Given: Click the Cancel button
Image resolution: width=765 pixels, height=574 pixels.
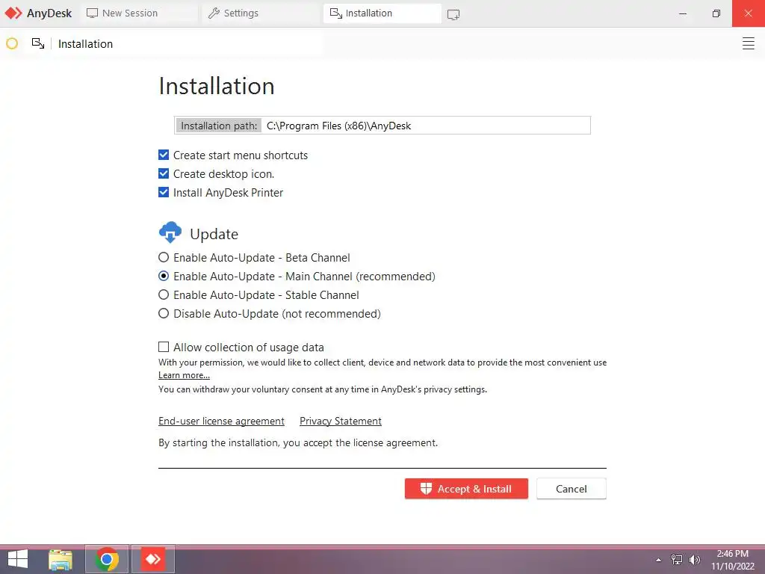Looking at the screenshot, I should click(572, 489).
